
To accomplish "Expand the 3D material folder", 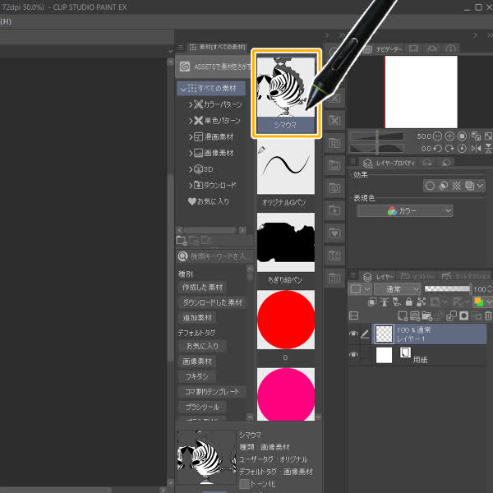I will pos(191,169).
